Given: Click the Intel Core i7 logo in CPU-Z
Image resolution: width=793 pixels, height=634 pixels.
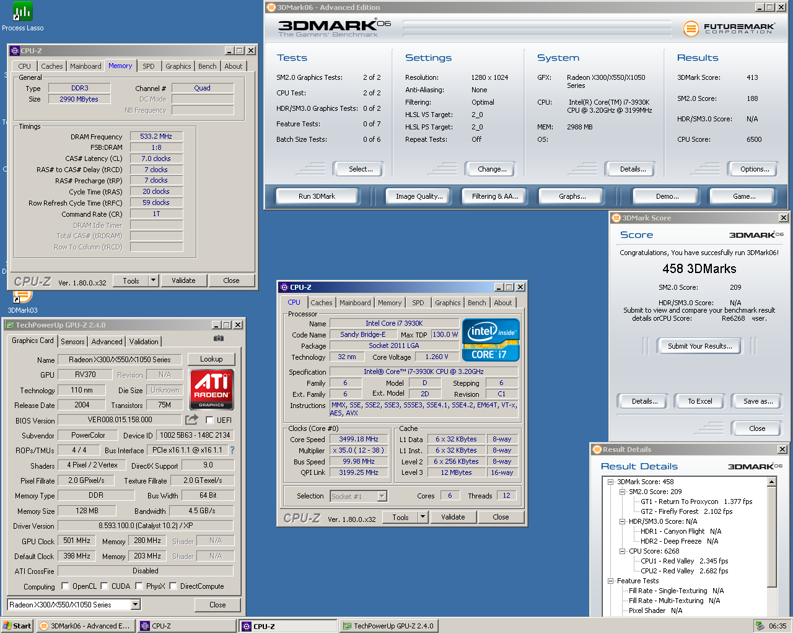Looking at the screenshot, I should click(x=491, y=340).
